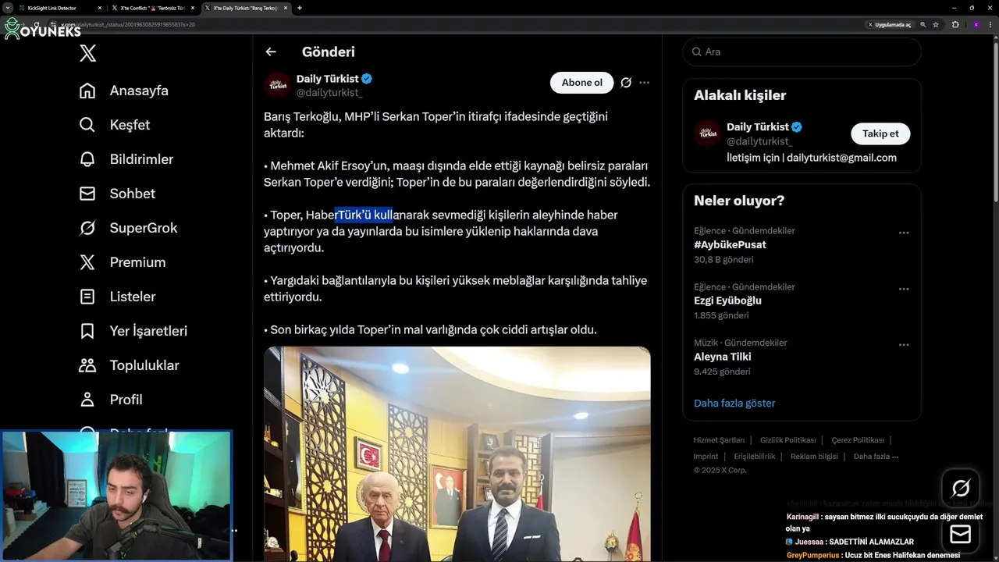Viewport: 999px width, 562px height.
Task: Close the KickSight Link Detector tab
Action: (x=100, y=8)
